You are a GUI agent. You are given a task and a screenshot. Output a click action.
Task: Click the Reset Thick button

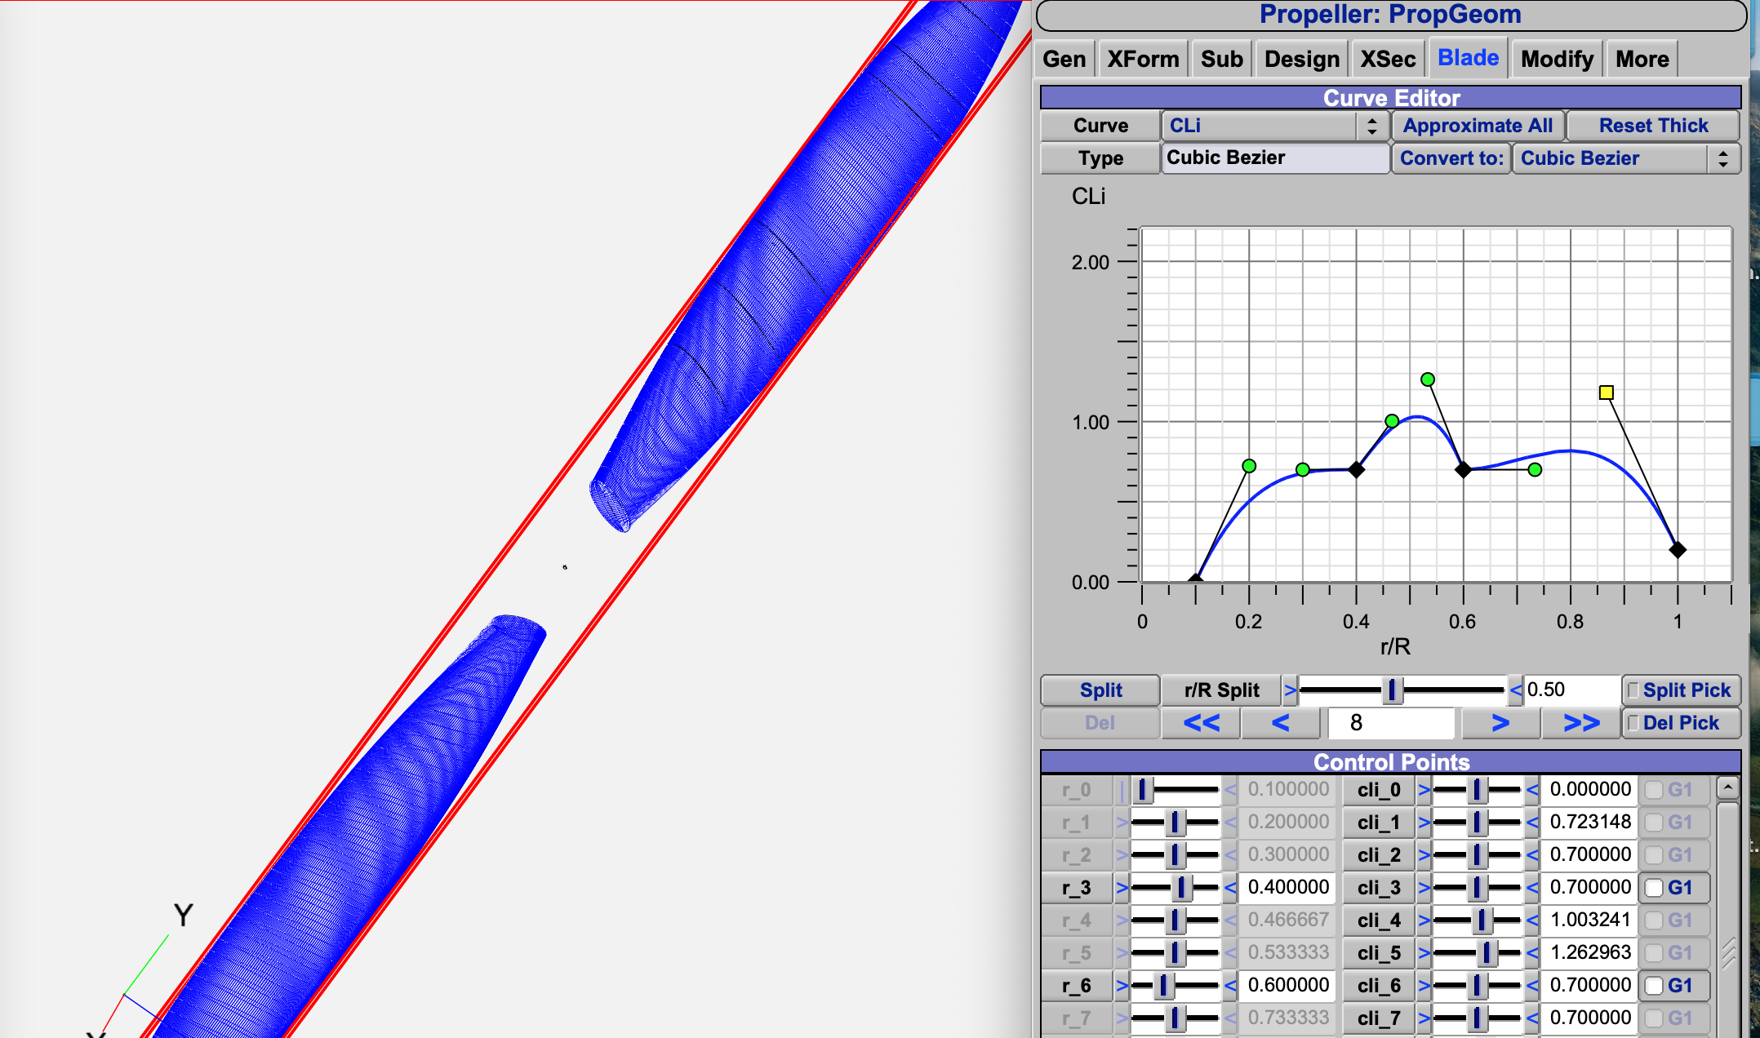point(1653,126)
